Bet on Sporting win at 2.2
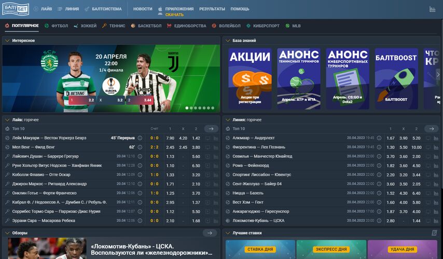This screenshot has width=443, height=259. pyautogui.click(x=82, y=100)
